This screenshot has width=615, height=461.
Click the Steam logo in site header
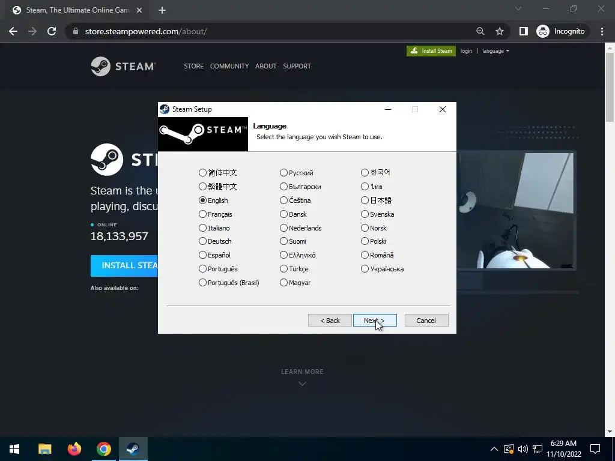coord(123,66)
